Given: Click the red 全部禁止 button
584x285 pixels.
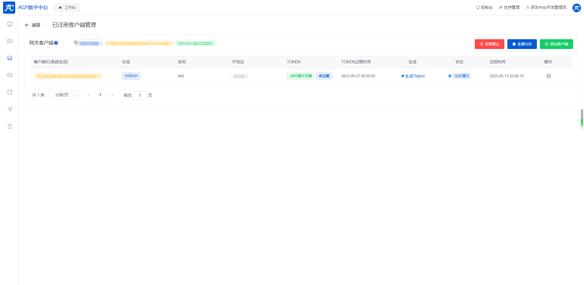Looking at the screenshot, I should coord(489,44).
